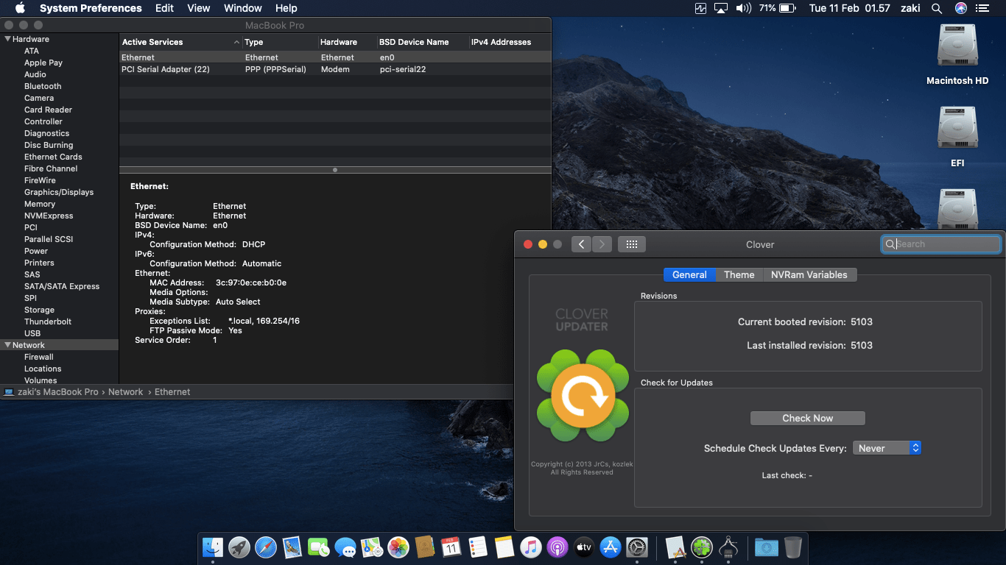Open App Store from the Dock
The image size is (1006, 565).
click(611, 547)
